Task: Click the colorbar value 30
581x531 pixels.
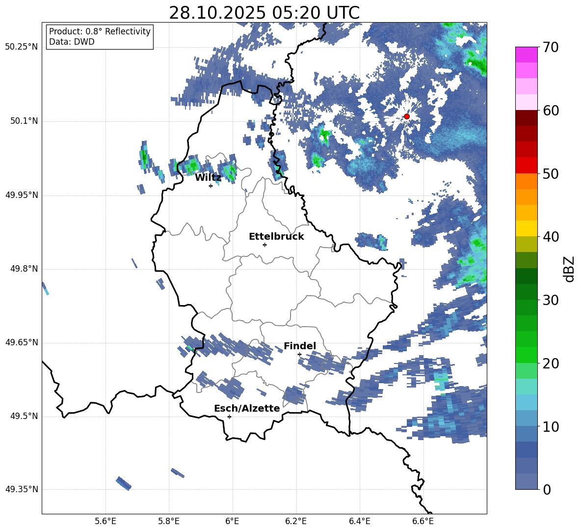Action: tap(551, 300)
